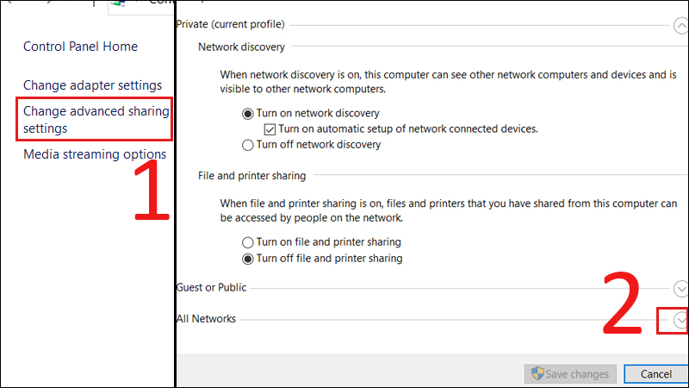Click the All Networks heading text
Screen dimensions: 689x388
pos(206,319)
